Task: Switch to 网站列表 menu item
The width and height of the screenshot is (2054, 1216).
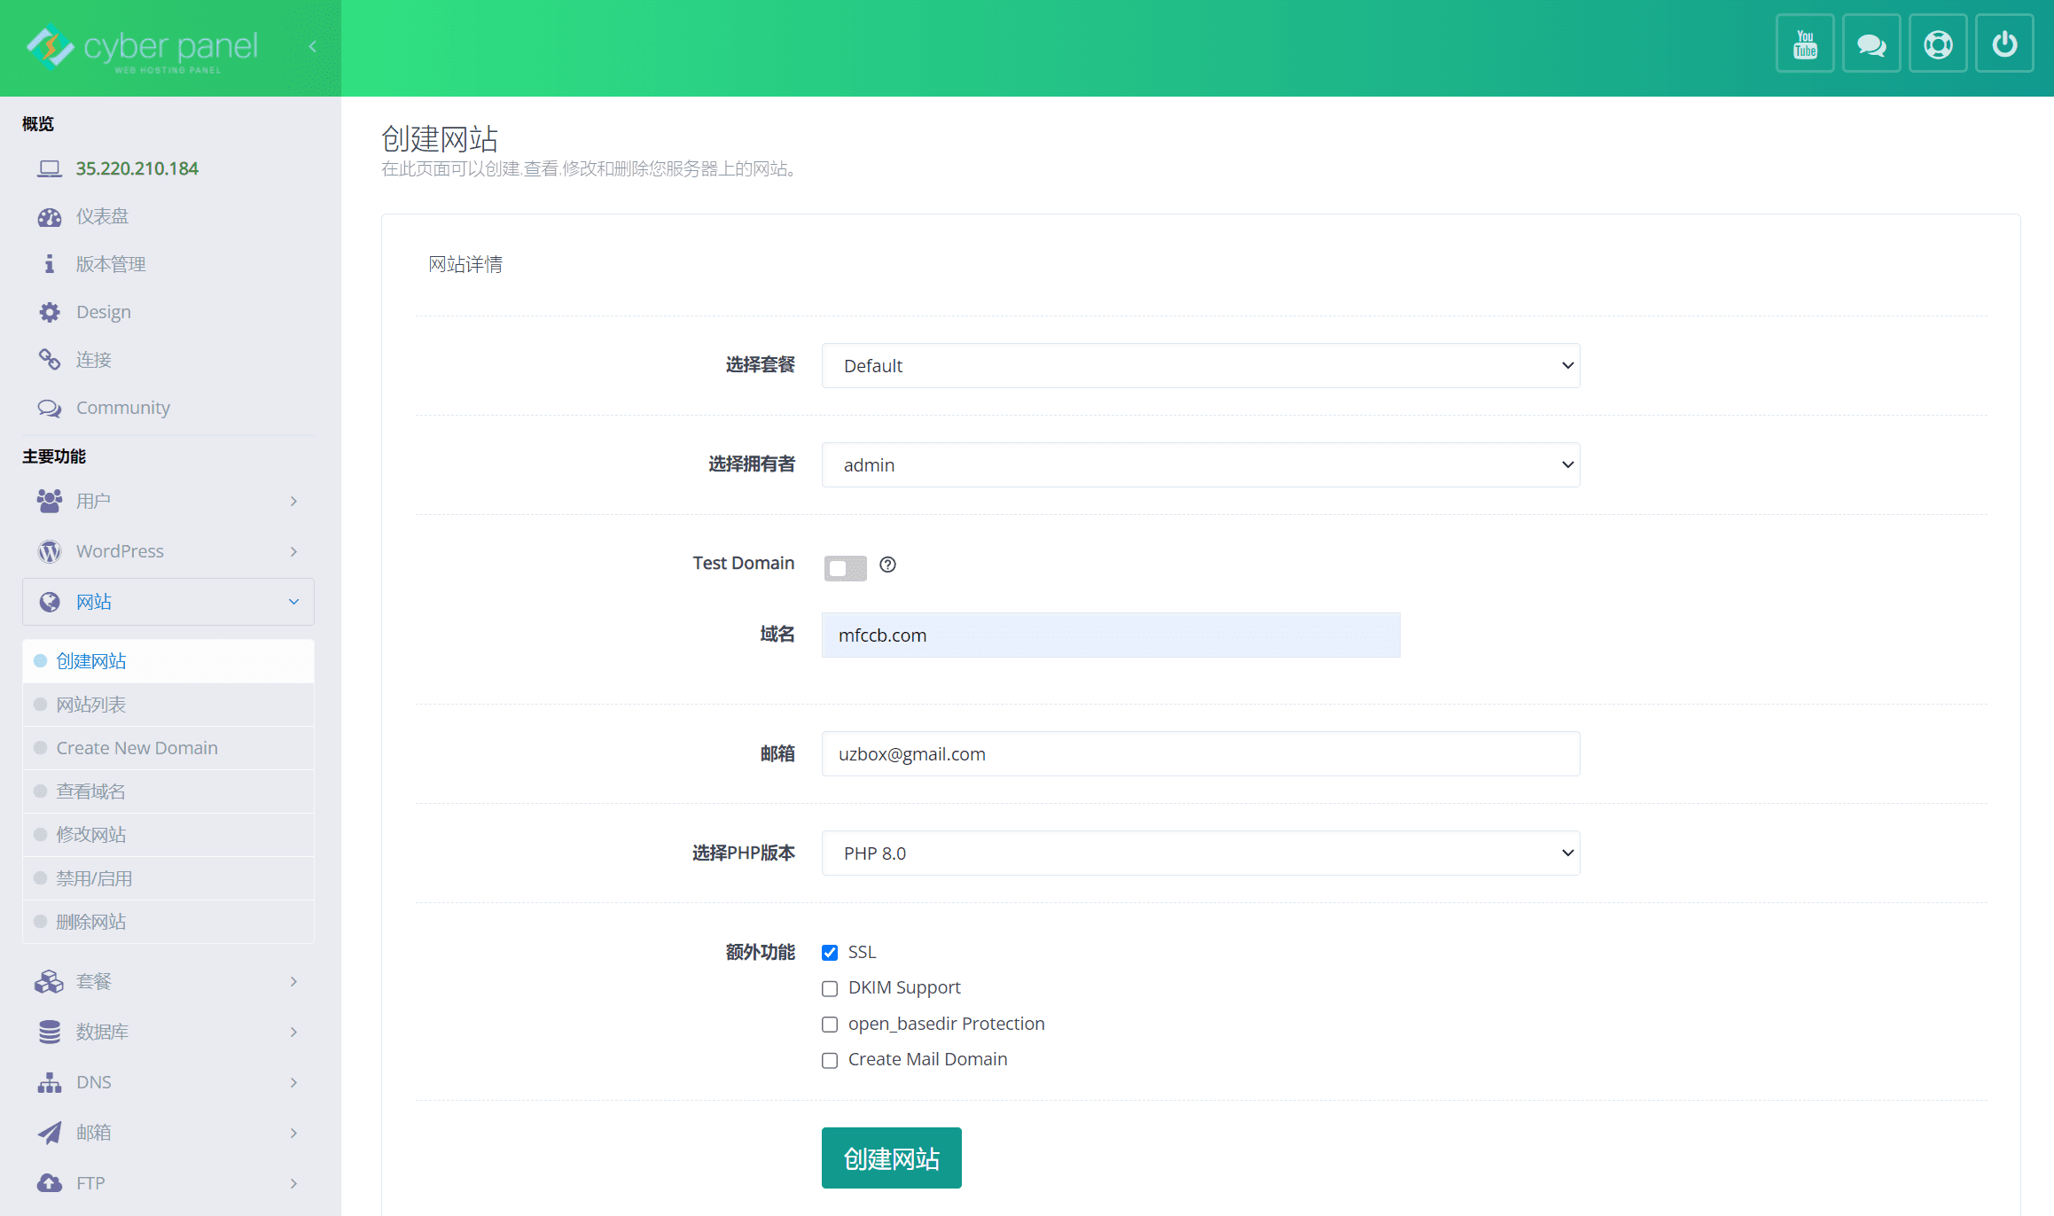Action: pyautogui.click(x=91, y=704)
